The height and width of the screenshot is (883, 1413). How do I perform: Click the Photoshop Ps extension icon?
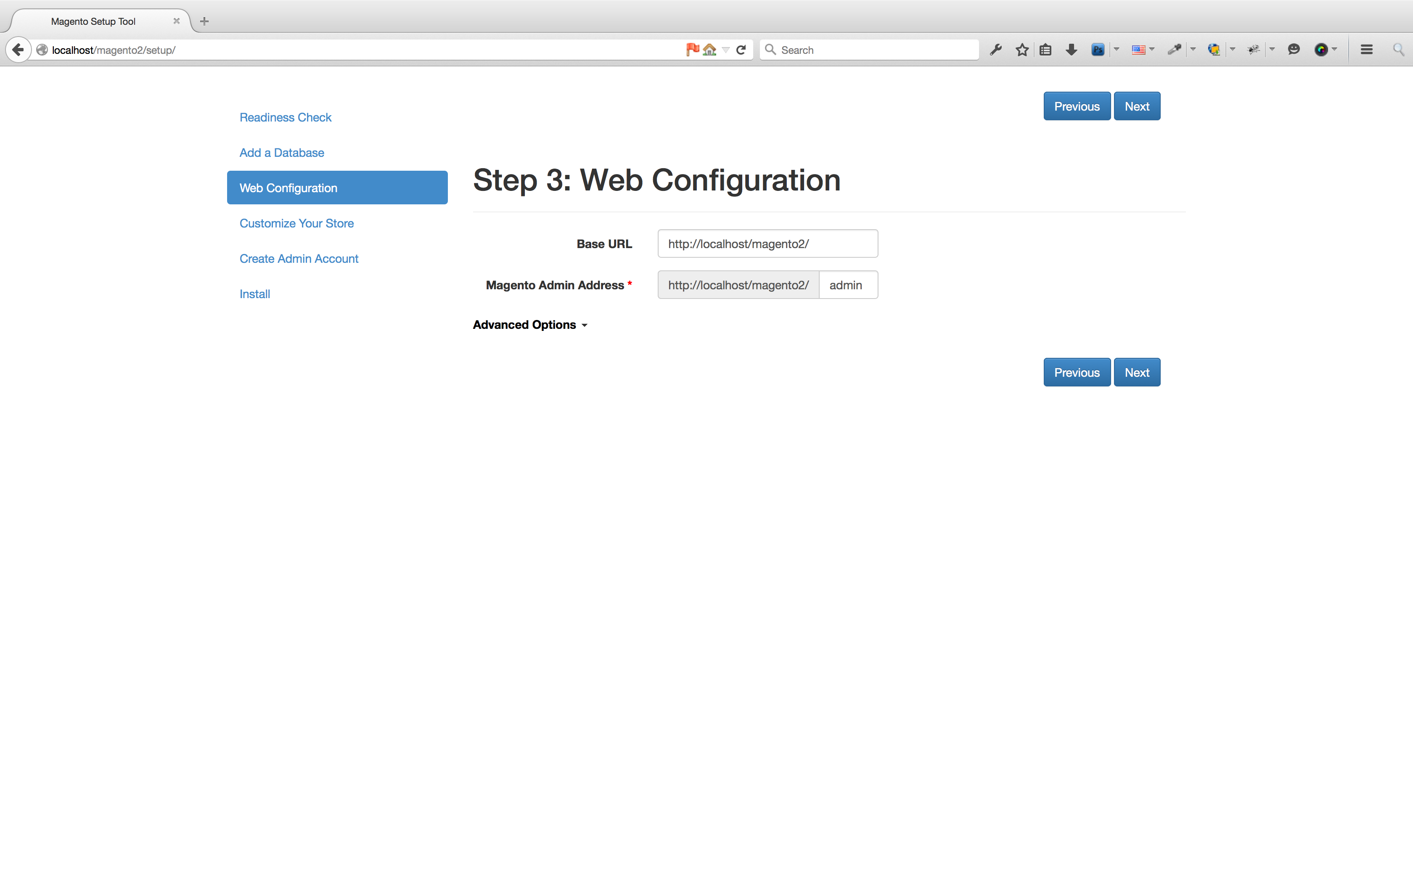[1098, 50]
